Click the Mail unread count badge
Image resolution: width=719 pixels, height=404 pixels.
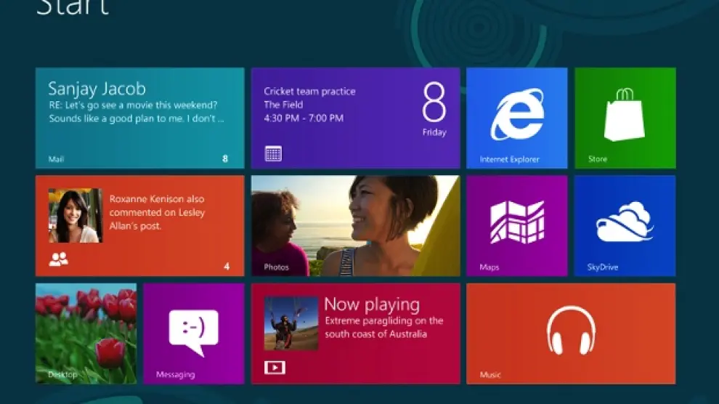coord(225,158)
